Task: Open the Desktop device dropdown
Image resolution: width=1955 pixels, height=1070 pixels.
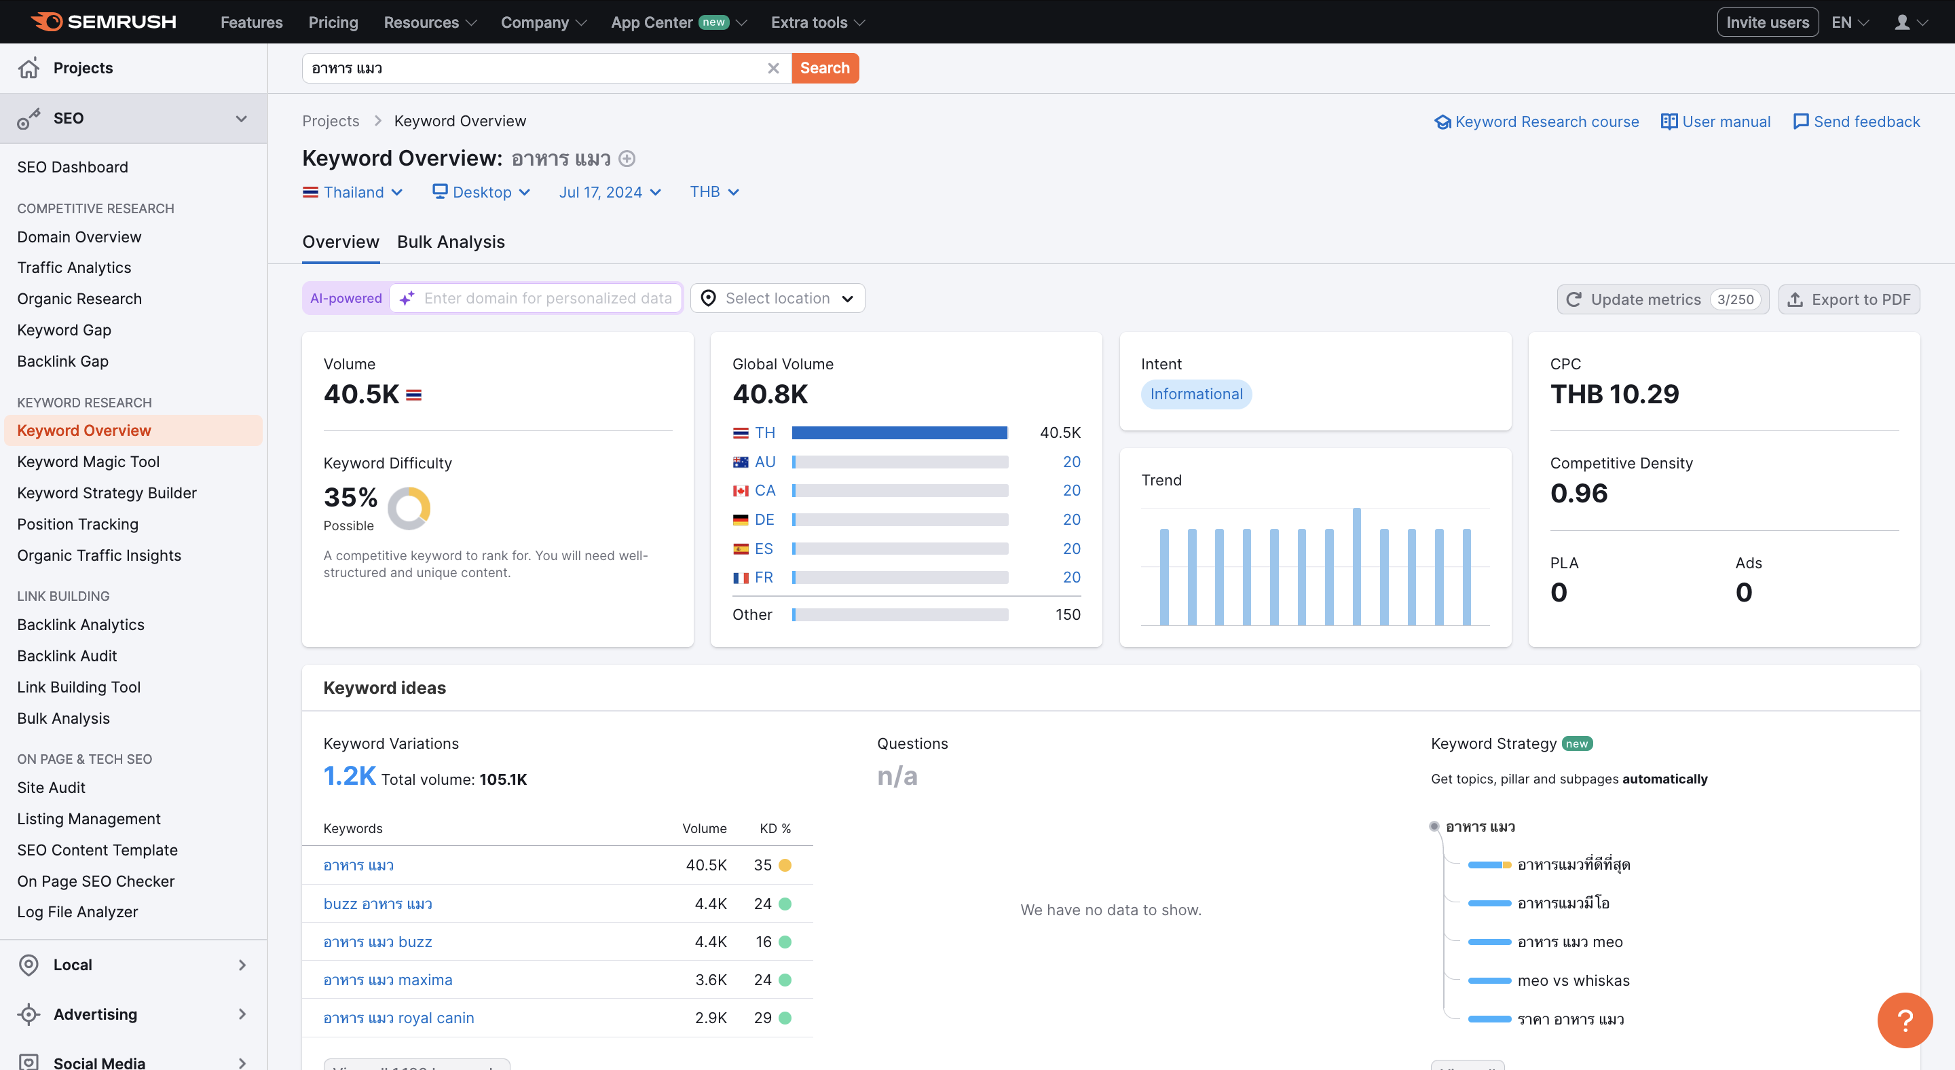Action: [x=481, y=192]
